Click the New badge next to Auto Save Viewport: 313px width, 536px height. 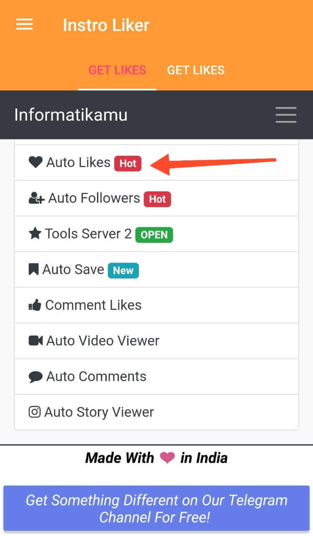tap(123, 270)
